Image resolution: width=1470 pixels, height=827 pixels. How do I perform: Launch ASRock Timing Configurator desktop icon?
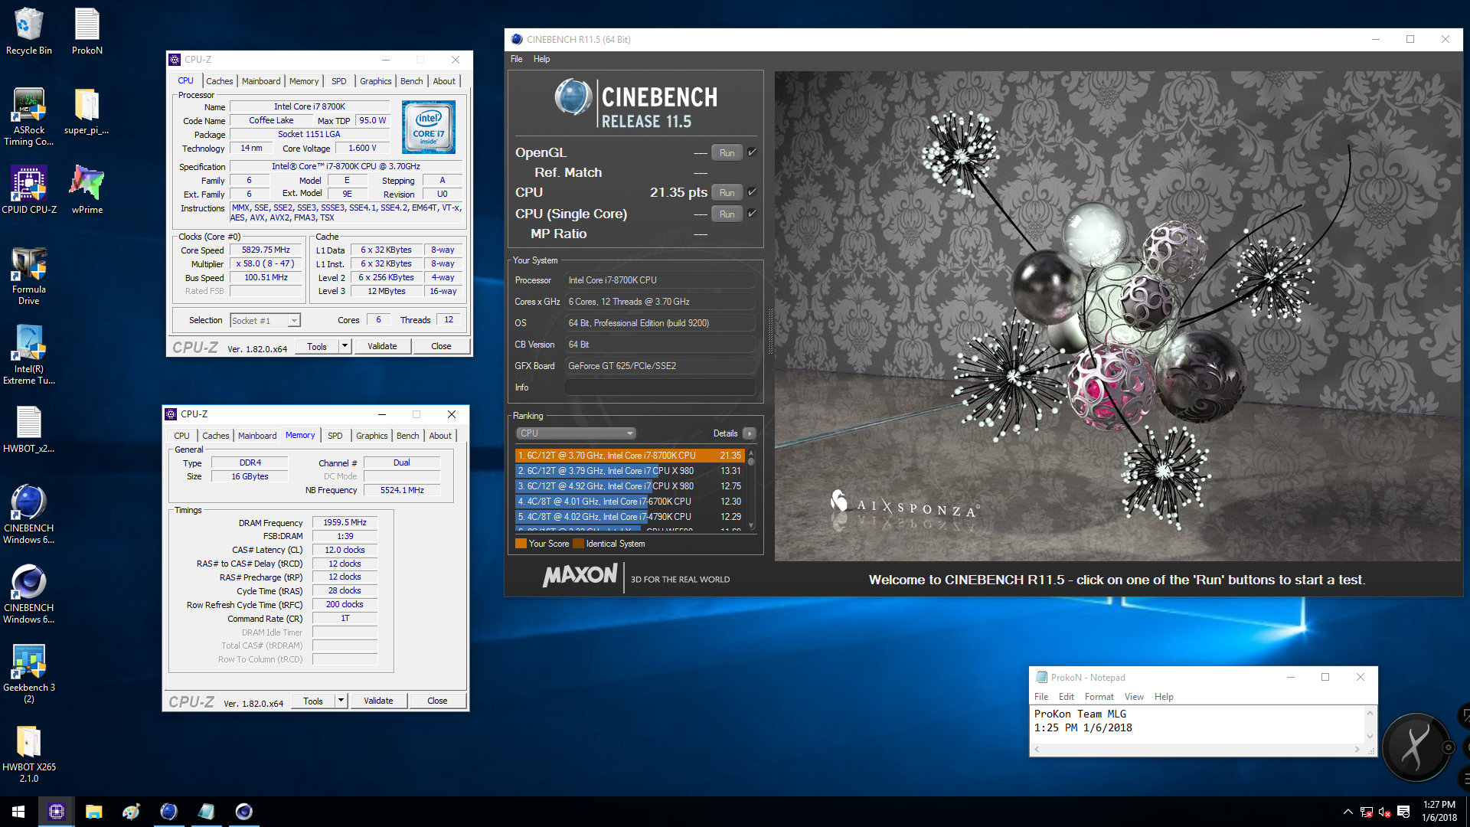28,116
